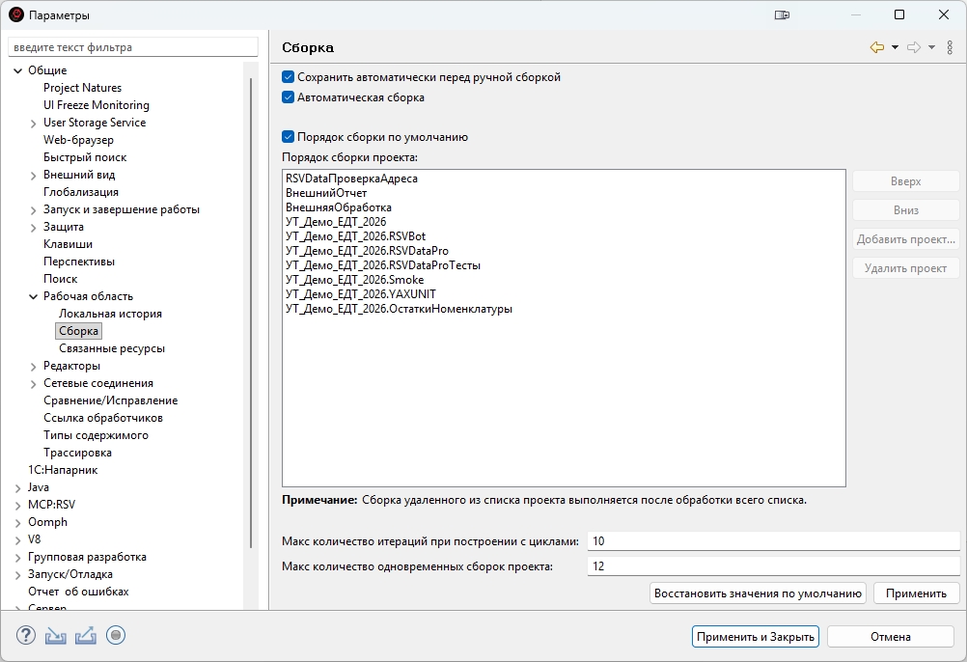Collapse the 'Общие' tree node
The image size is (967, 662).
18,70
